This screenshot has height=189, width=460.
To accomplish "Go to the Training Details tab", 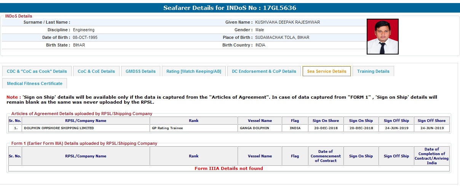I will (x=373, y=71).
